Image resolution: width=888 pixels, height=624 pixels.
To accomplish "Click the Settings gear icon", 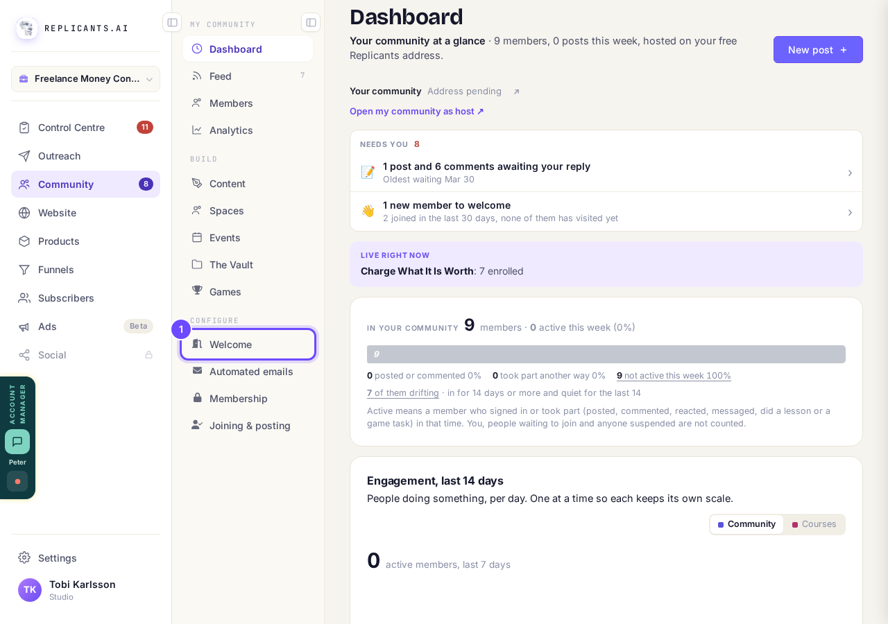I will pyautogui.click(x=24, y=557).
